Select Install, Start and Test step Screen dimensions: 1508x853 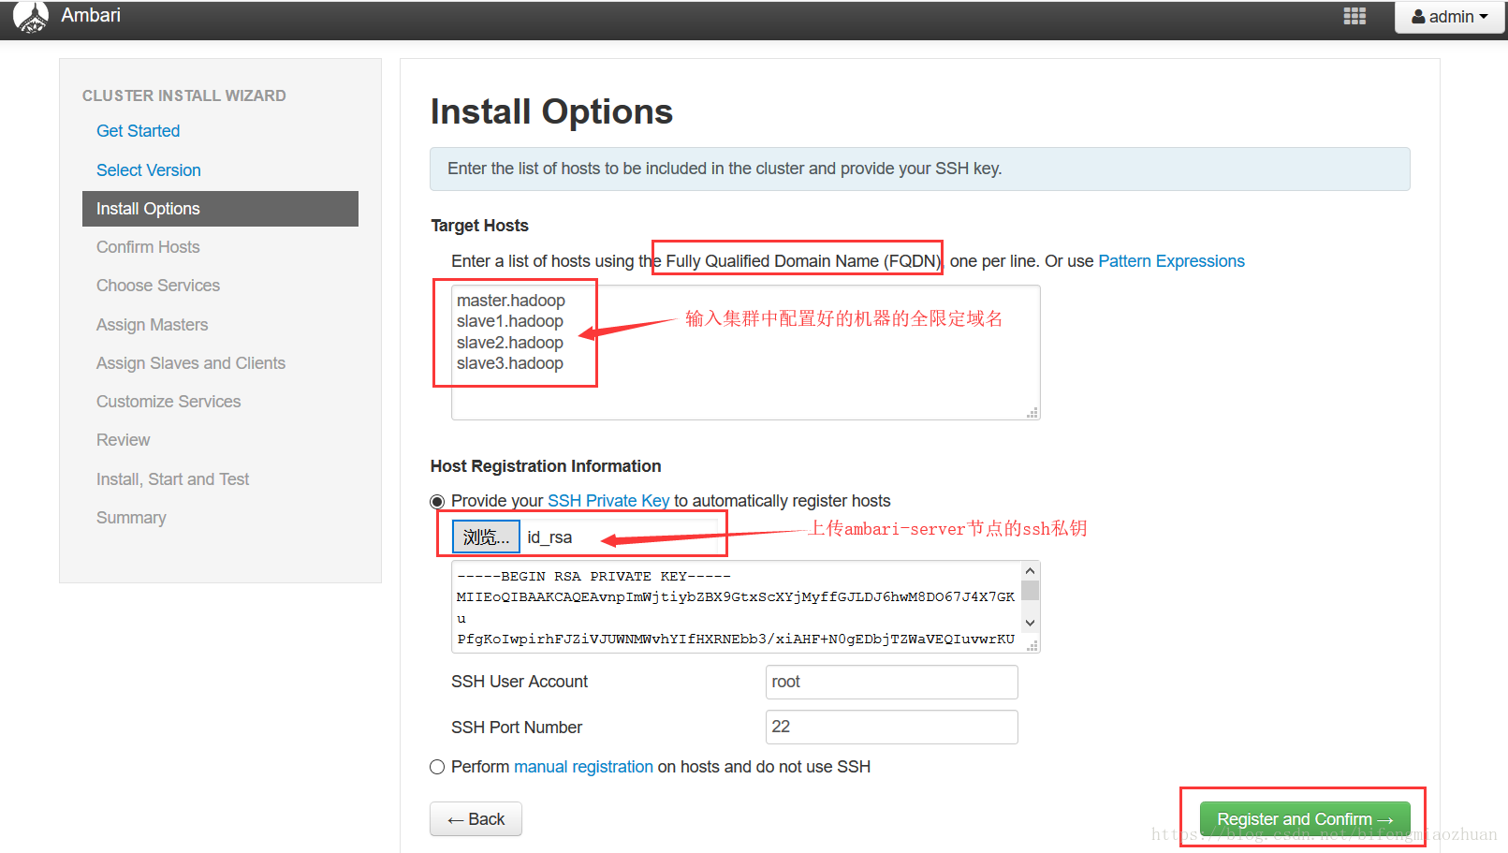172,479
